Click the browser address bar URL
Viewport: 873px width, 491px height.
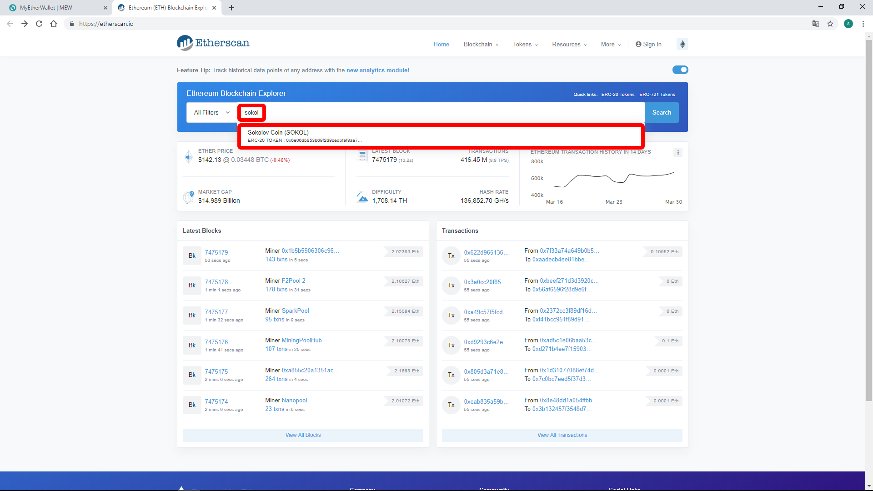tap(106, 24)
